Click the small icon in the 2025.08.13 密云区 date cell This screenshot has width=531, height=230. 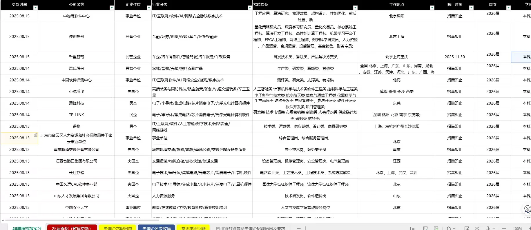(36, 135)
